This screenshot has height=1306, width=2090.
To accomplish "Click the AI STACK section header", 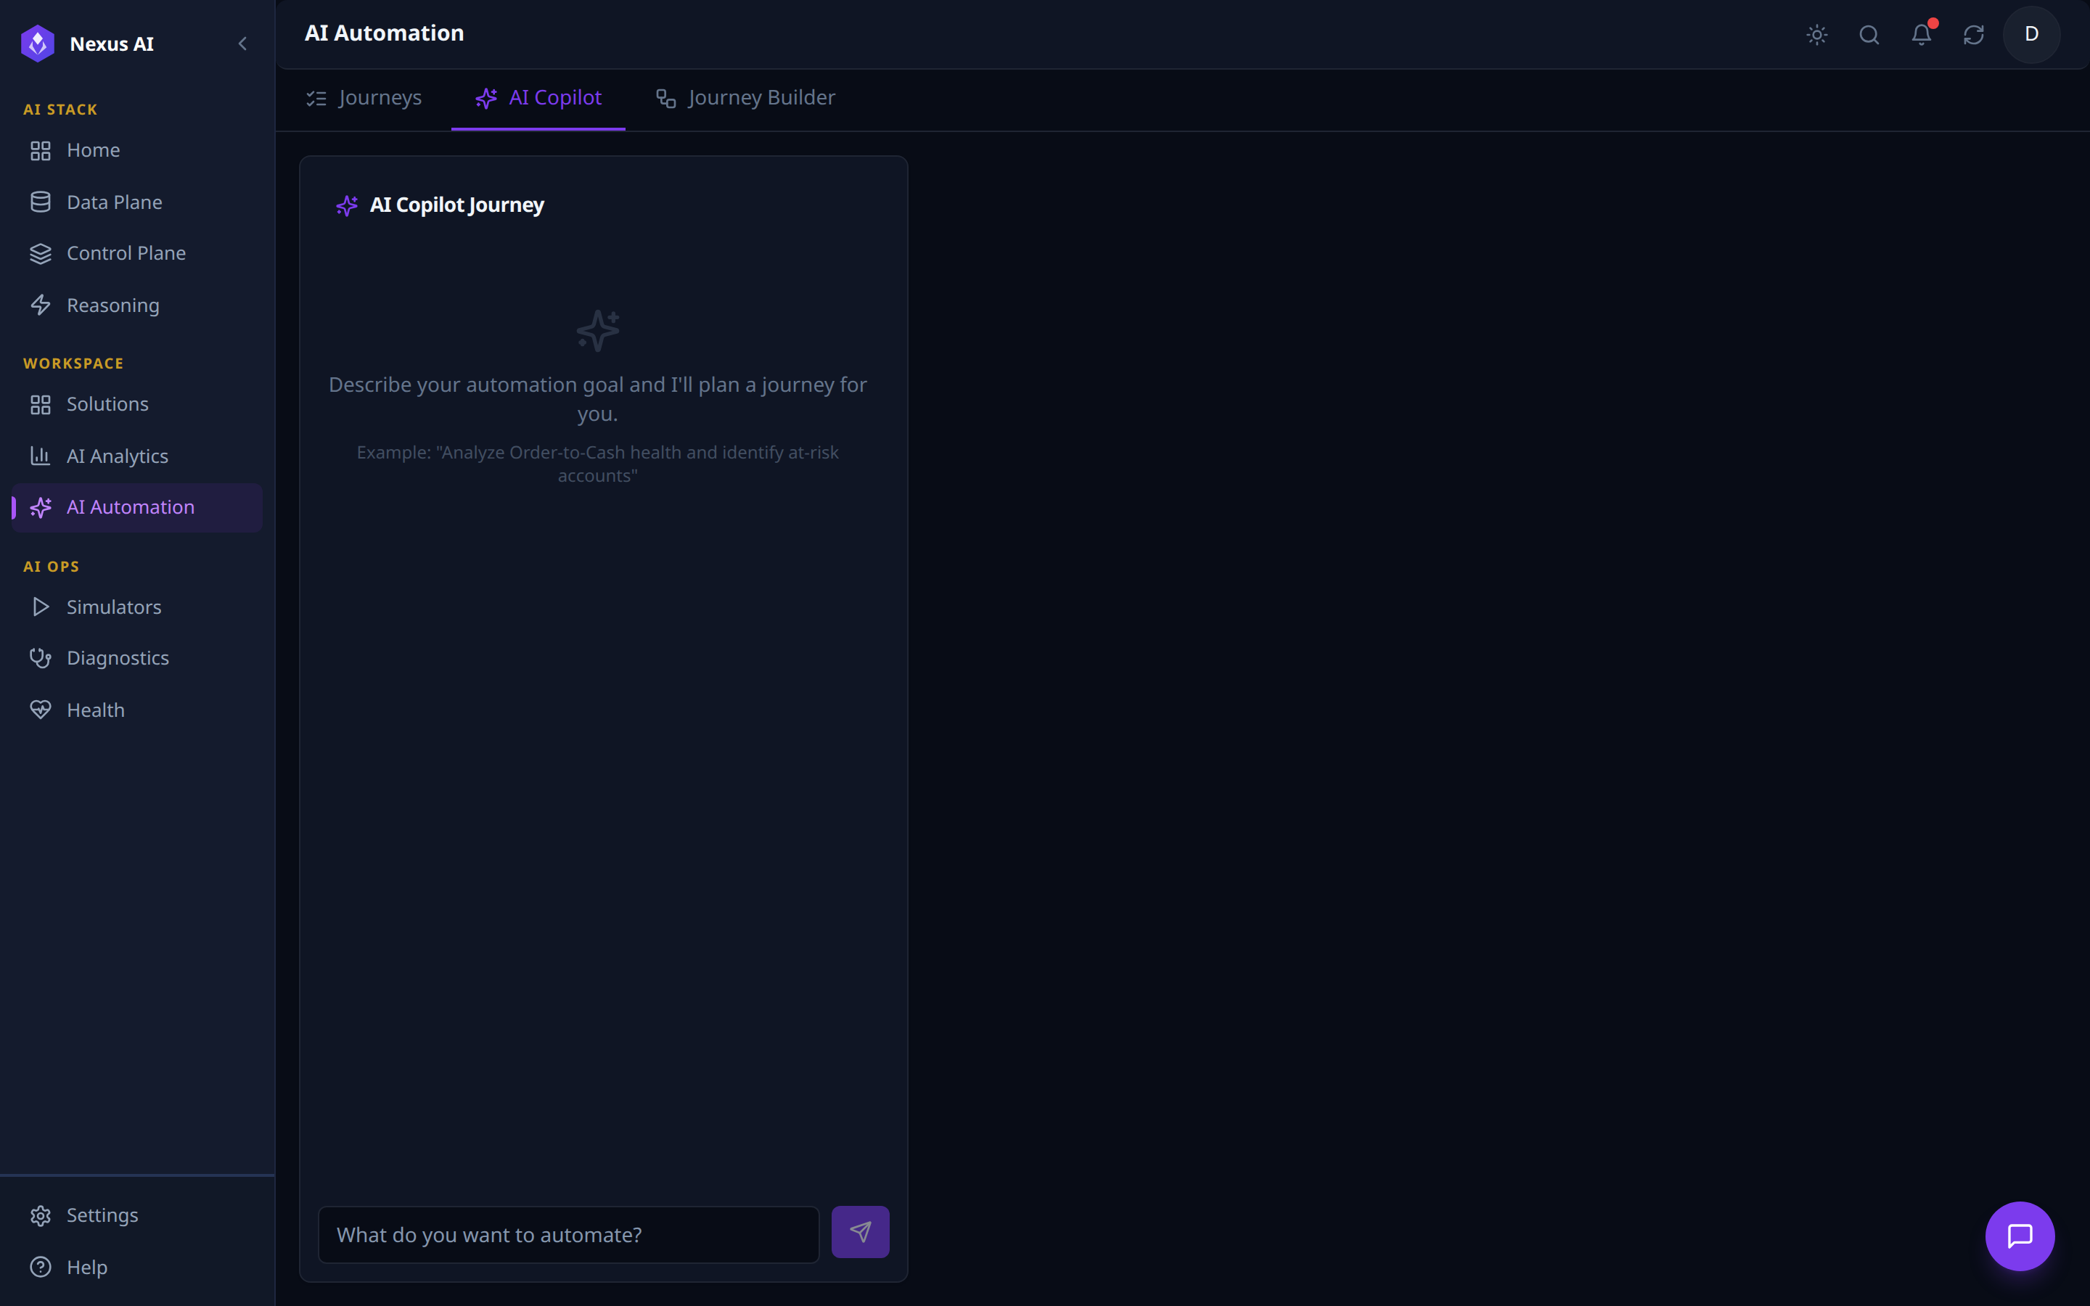I will (60, 110).
